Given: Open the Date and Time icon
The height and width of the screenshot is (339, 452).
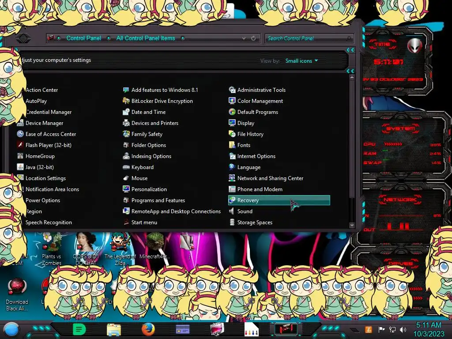Looking at the screenshot, I should click(126, 112).
